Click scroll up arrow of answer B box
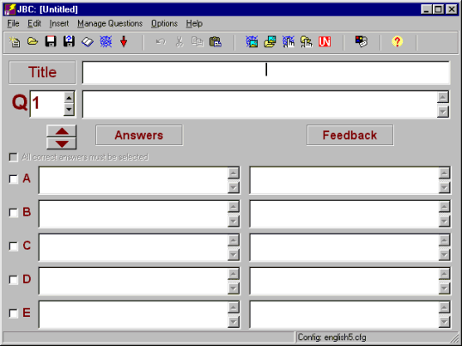 point(234,207)
